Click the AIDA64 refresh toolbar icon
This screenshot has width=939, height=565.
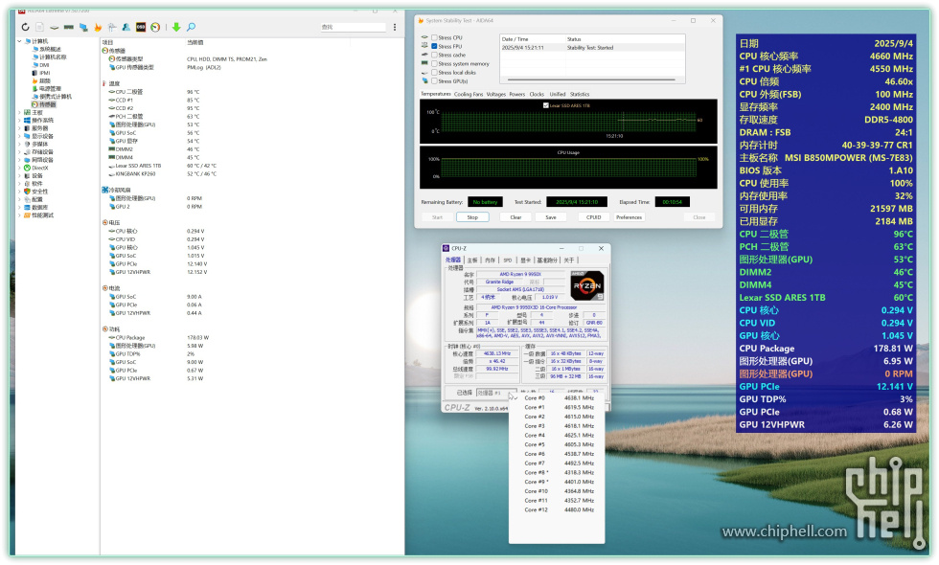(25, 27)
